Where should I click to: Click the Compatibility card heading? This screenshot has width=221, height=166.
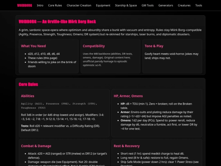point(94,46)
